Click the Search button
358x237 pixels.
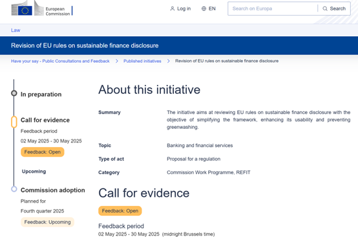pos(334,8)
